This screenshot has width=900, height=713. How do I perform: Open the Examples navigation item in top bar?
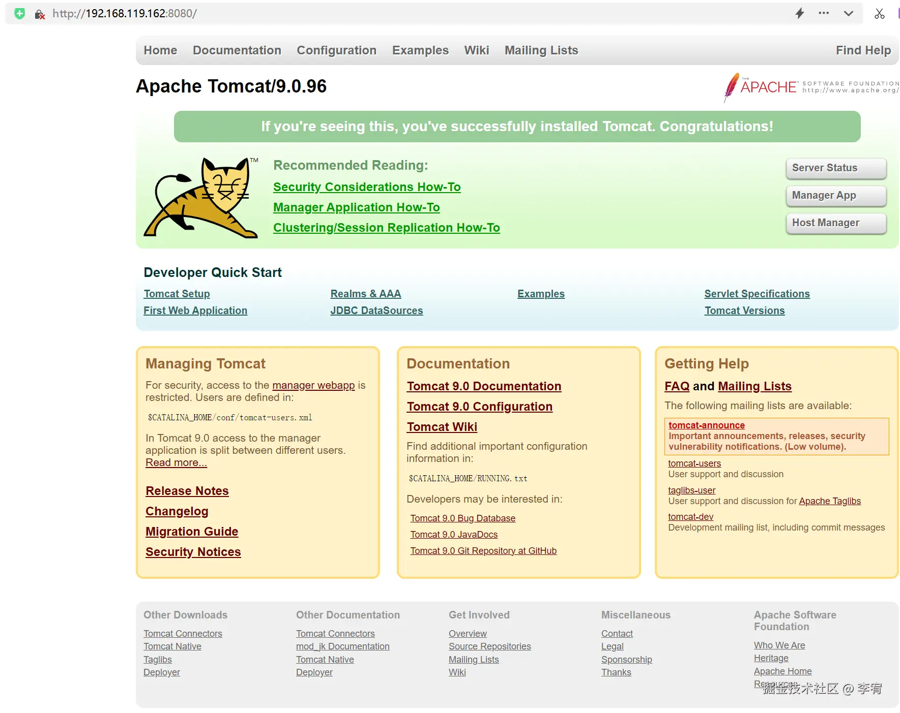[x=420, y=50]
